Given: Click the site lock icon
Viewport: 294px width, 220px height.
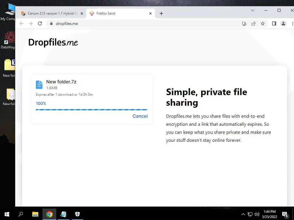Looking at the screenshot, I should click(x=51, y=23).
